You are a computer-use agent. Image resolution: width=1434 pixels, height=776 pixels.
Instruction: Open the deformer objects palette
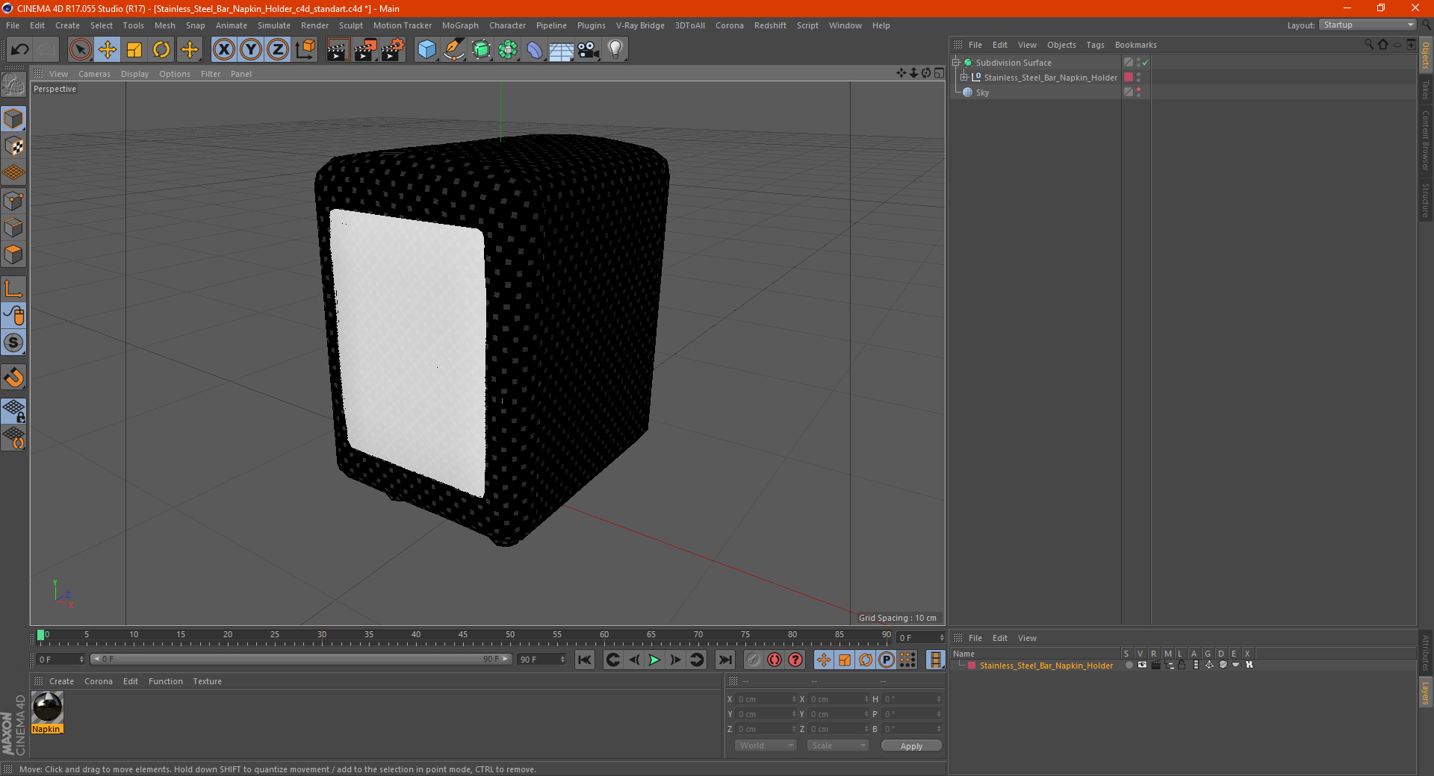535,50
